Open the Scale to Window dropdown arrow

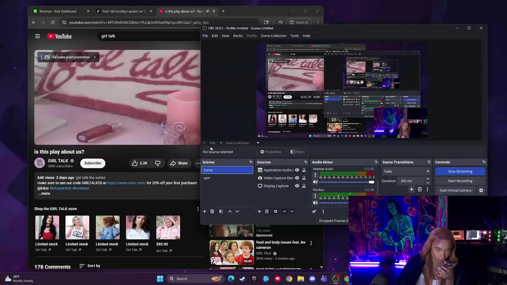coord(258,143)
